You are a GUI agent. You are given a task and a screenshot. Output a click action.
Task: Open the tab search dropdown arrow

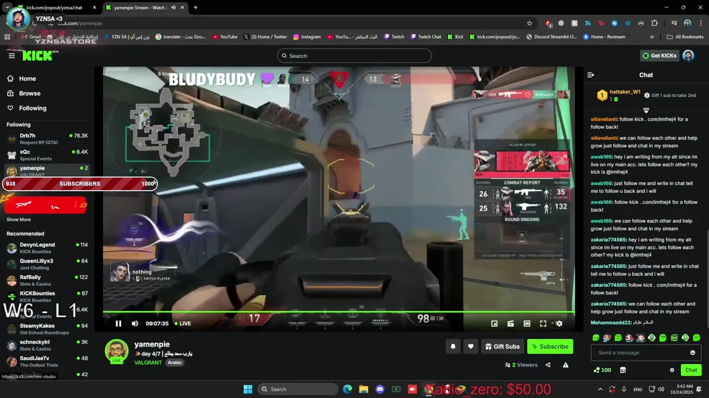point(7,8)
